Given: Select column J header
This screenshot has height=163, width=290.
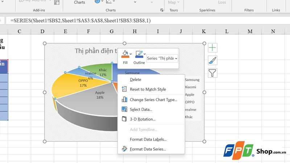Looking at the screenshot, I should (x=181, y=31).
